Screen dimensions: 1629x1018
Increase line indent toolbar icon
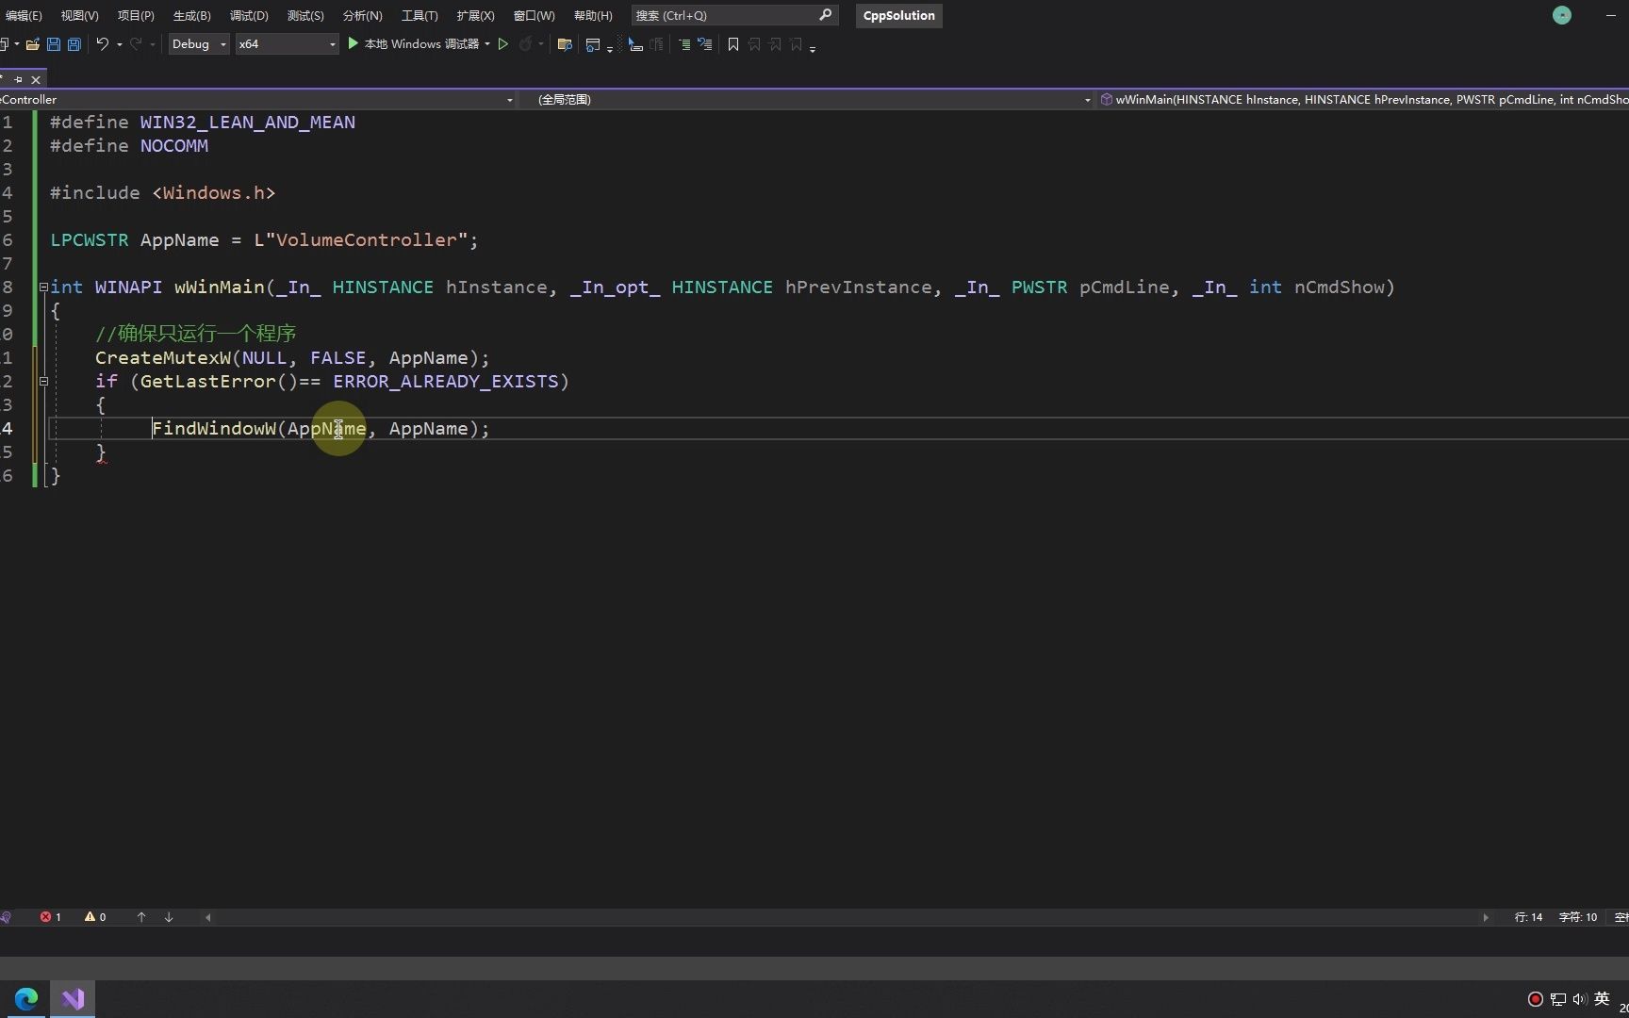(684, 44)
